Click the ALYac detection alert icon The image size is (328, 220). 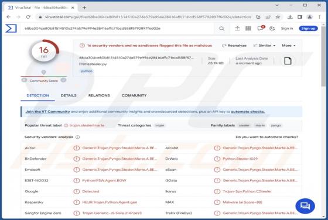coord(77,148)
